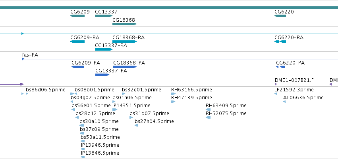
Task: Click the CG18368-RA transcript label
Action: pyautogui.click(x=128, y=38)
